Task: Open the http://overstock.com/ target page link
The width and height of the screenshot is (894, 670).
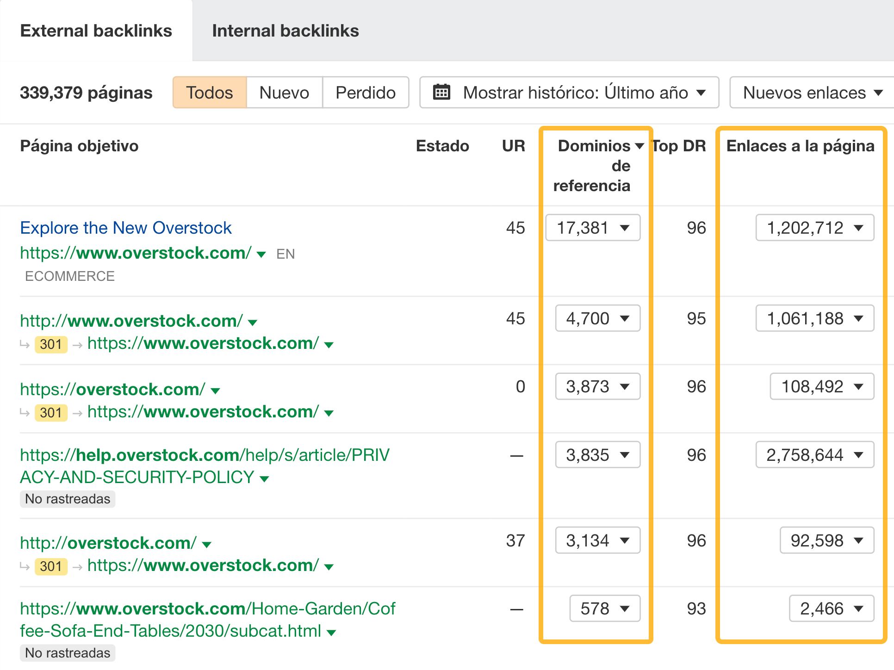Action: pyautogui.click(x=107, y=542)
